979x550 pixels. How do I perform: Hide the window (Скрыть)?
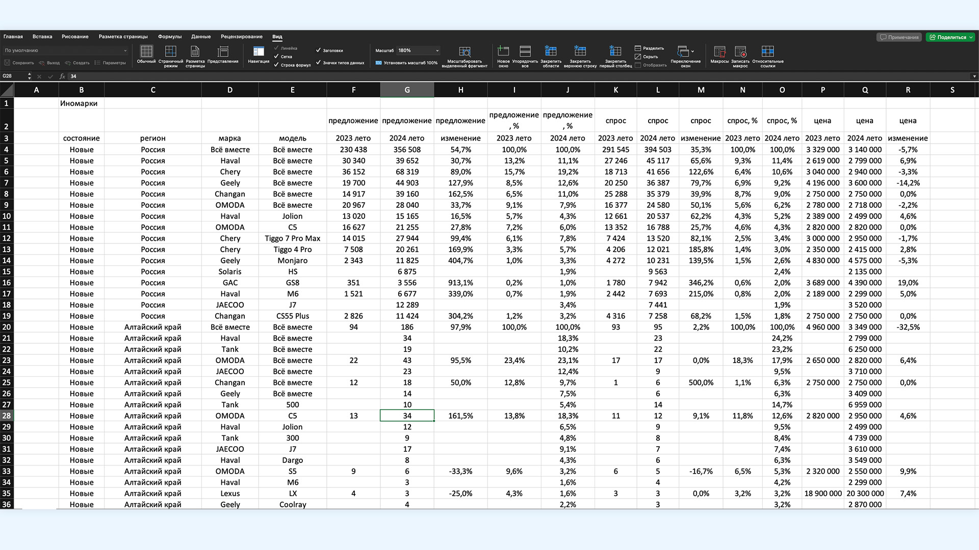click(x=647, y=57)
